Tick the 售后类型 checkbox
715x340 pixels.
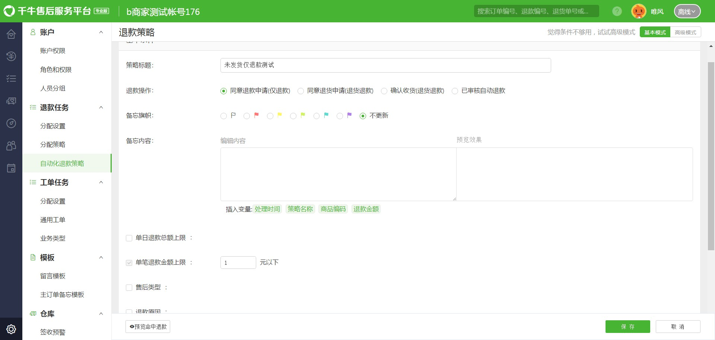129,288
